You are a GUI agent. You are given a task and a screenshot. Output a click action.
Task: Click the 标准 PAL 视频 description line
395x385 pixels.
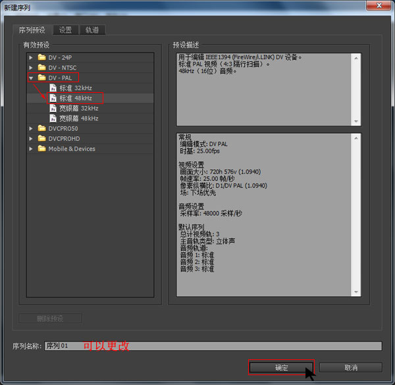224,64
